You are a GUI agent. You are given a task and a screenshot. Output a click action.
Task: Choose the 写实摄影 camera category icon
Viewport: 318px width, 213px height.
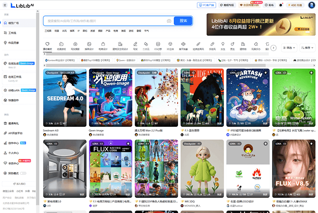pos(75,44)
